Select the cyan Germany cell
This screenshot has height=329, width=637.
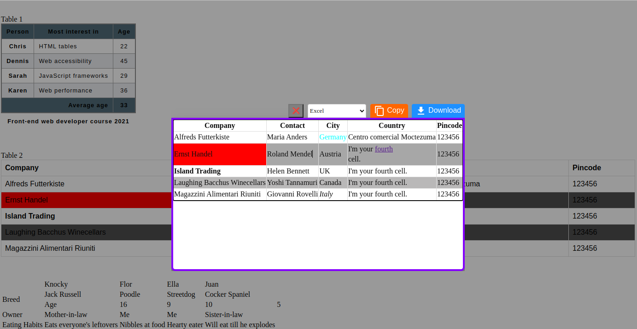(x=333, y=137)
